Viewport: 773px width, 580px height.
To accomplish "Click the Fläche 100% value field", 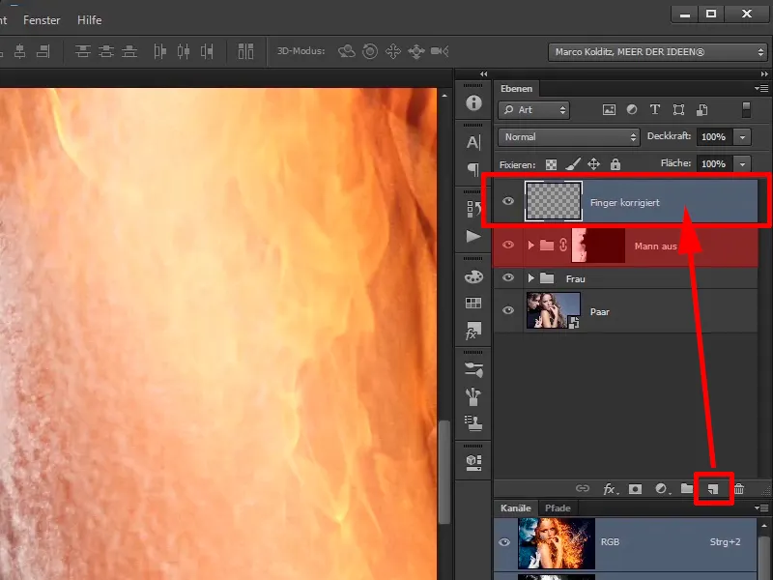I will point(713,163).
